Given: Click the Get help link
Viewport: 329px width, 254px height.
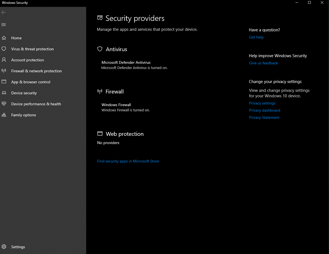Looking at the screenshot, I should pyautogui.click(x=256, y=37).
